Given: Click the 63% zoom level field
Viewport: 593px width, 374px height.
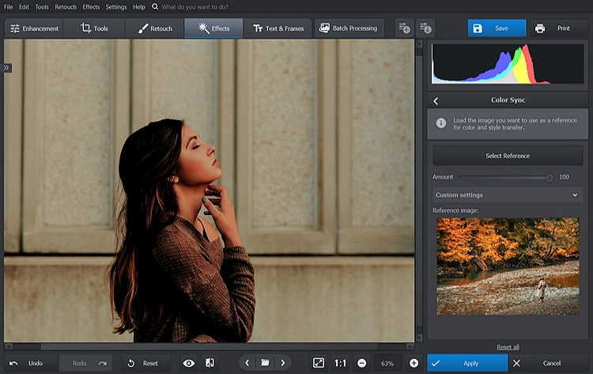Looking at the screenshot, I should pyautogui.click(x=387, y=364).
